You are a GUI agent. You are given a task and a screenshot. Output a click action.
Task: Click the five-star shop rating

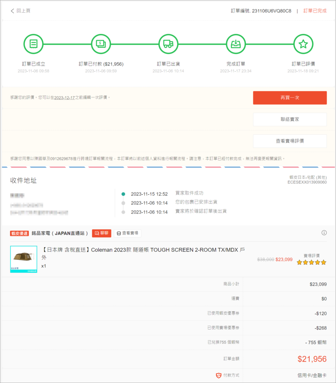[311, 263]
